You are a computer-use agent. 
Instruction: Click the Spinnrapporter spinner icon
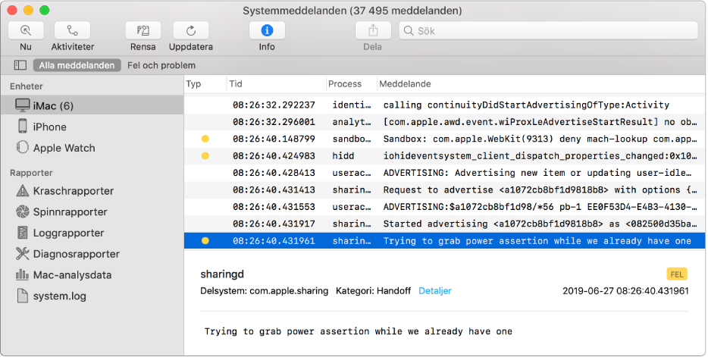point(22,211)
